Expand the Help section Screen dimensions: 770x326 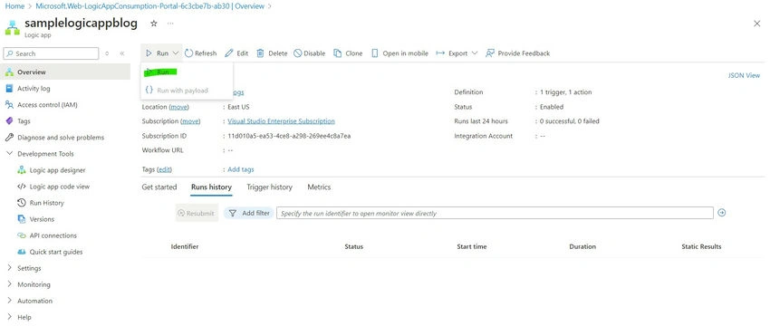(9, 317)
